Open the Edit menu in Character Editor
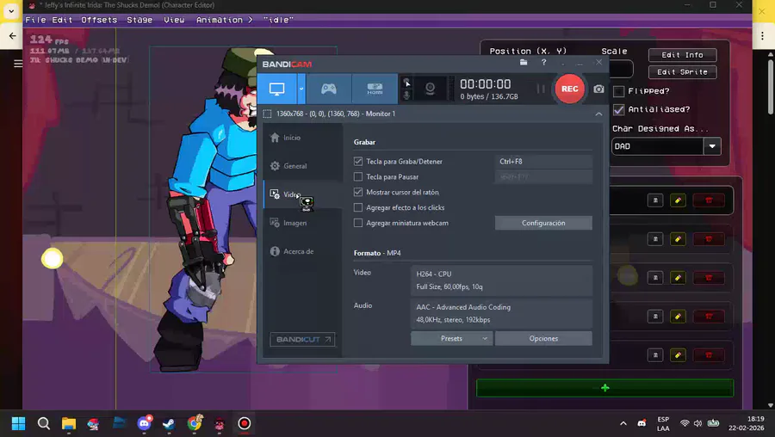775x437 pixels. click(62, 21)
